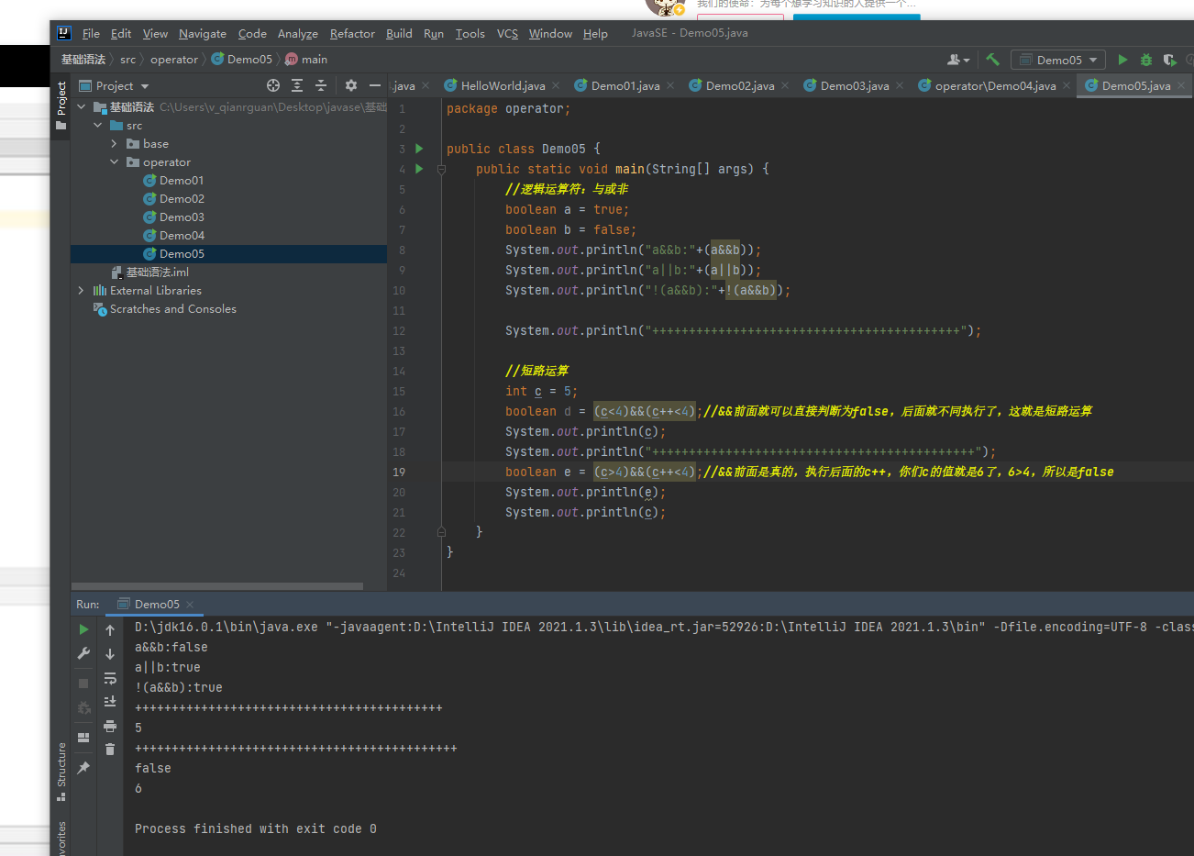
Task: Pin the Run tab with pushpin icon
Action: pos(83,768)
